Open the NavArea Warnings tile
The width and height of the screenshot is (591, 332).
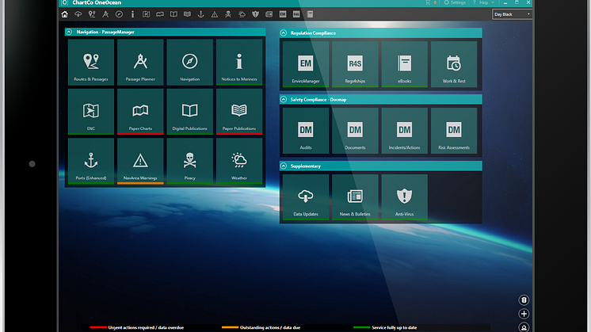click(x=140, y=161)
